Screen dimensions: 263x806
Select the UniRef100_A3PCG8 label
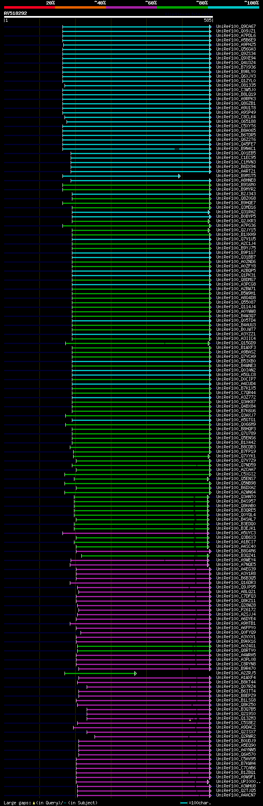(236, 284)
